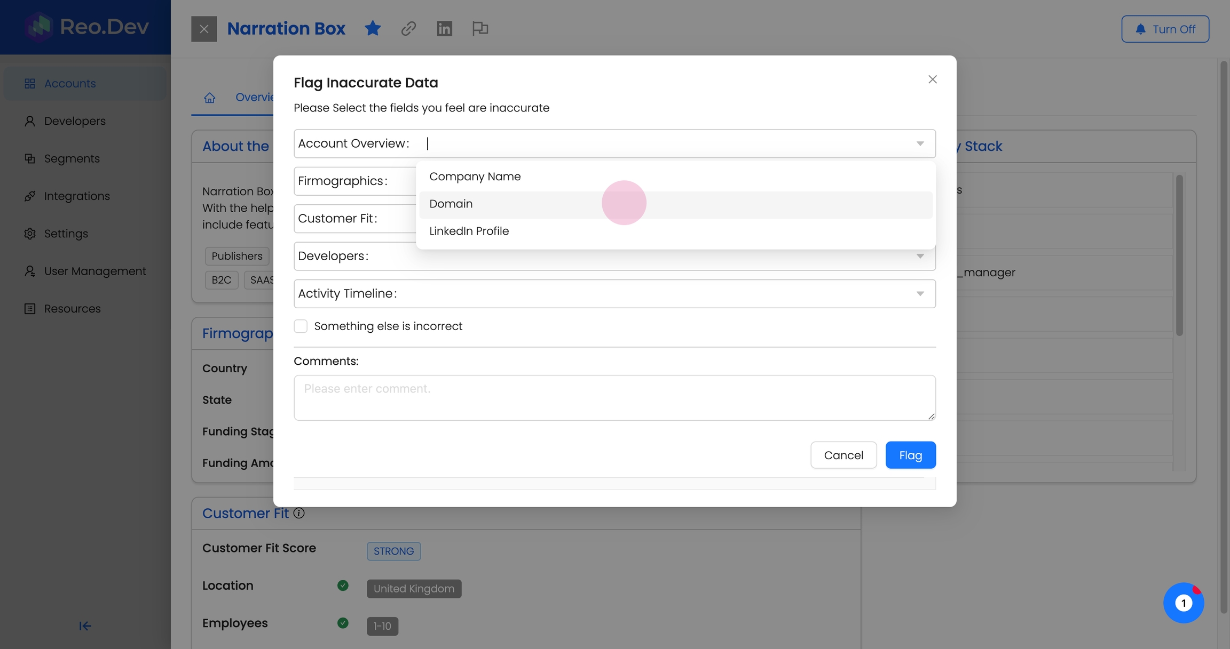The height and width of the screenshot is (649, 1230).
Task: Expand the Account Overview dropdown arrow
Action: click(x=920, y=143)
